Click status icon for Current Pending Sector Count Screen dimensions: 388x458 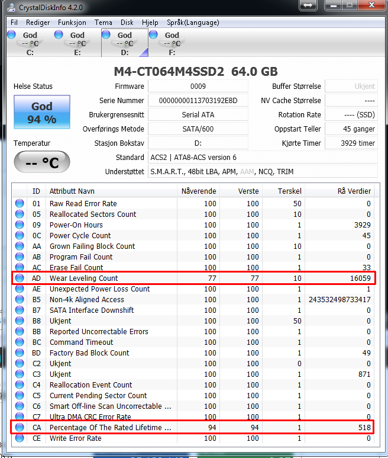click(20, 395)
